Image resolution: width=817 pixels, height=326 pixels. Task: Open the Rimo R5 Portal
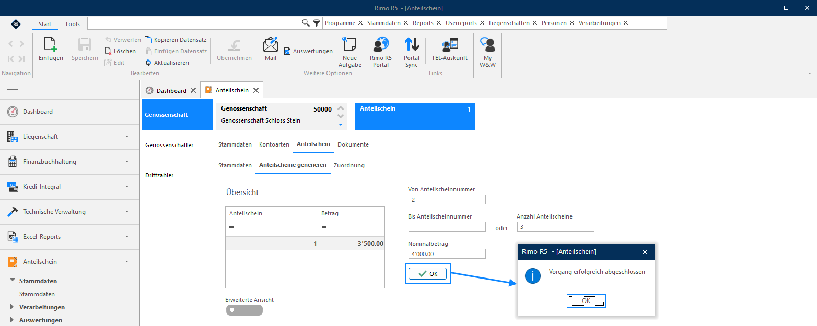[381, 52]
